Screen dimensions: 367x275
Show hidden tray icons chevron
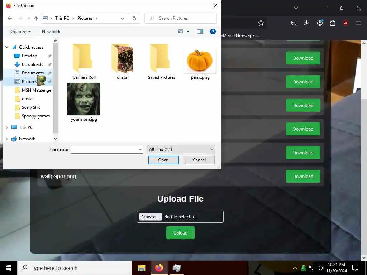point(295,268)
